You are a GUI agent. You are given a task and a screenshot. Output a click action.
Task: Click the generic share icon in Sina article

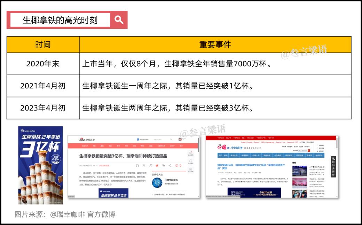(170, 165)
